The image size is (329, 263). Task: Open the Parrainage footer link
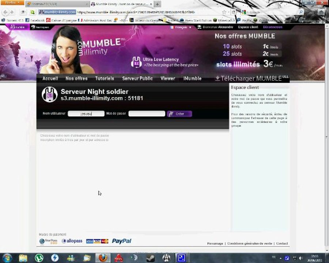215,244
